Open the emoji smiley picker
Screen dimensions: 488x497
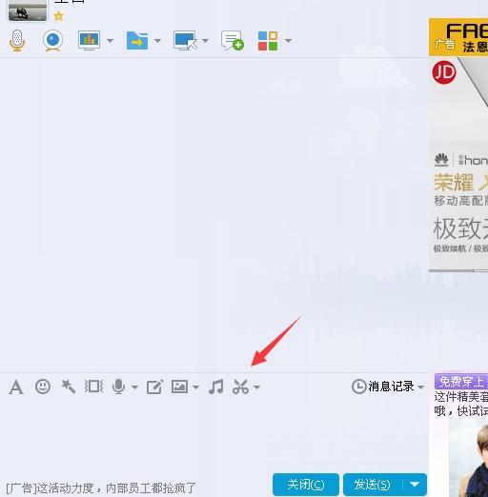(43, 387)
